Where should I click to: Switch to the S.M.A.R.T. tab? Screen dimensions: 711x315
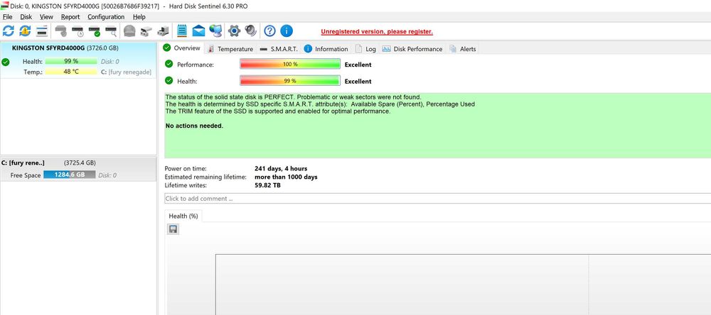279,48
